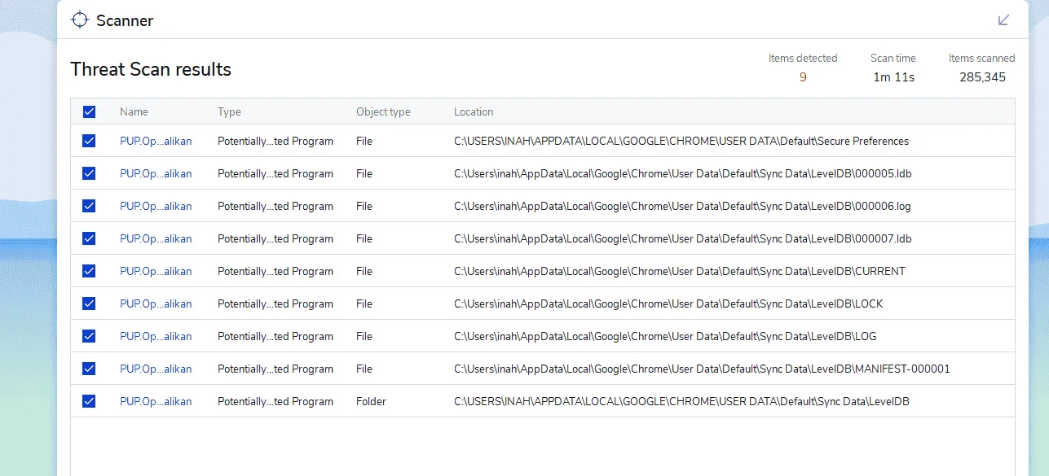
Task: Uncheck the MANIFEST-000001 row checkbox
Action: [x=89, y=369]
